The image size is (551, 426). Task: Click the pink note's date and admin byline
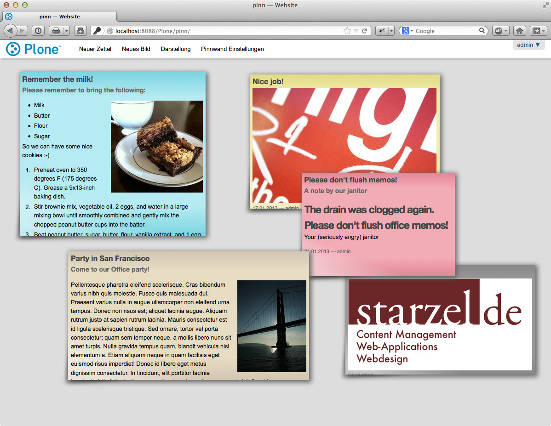327,251
